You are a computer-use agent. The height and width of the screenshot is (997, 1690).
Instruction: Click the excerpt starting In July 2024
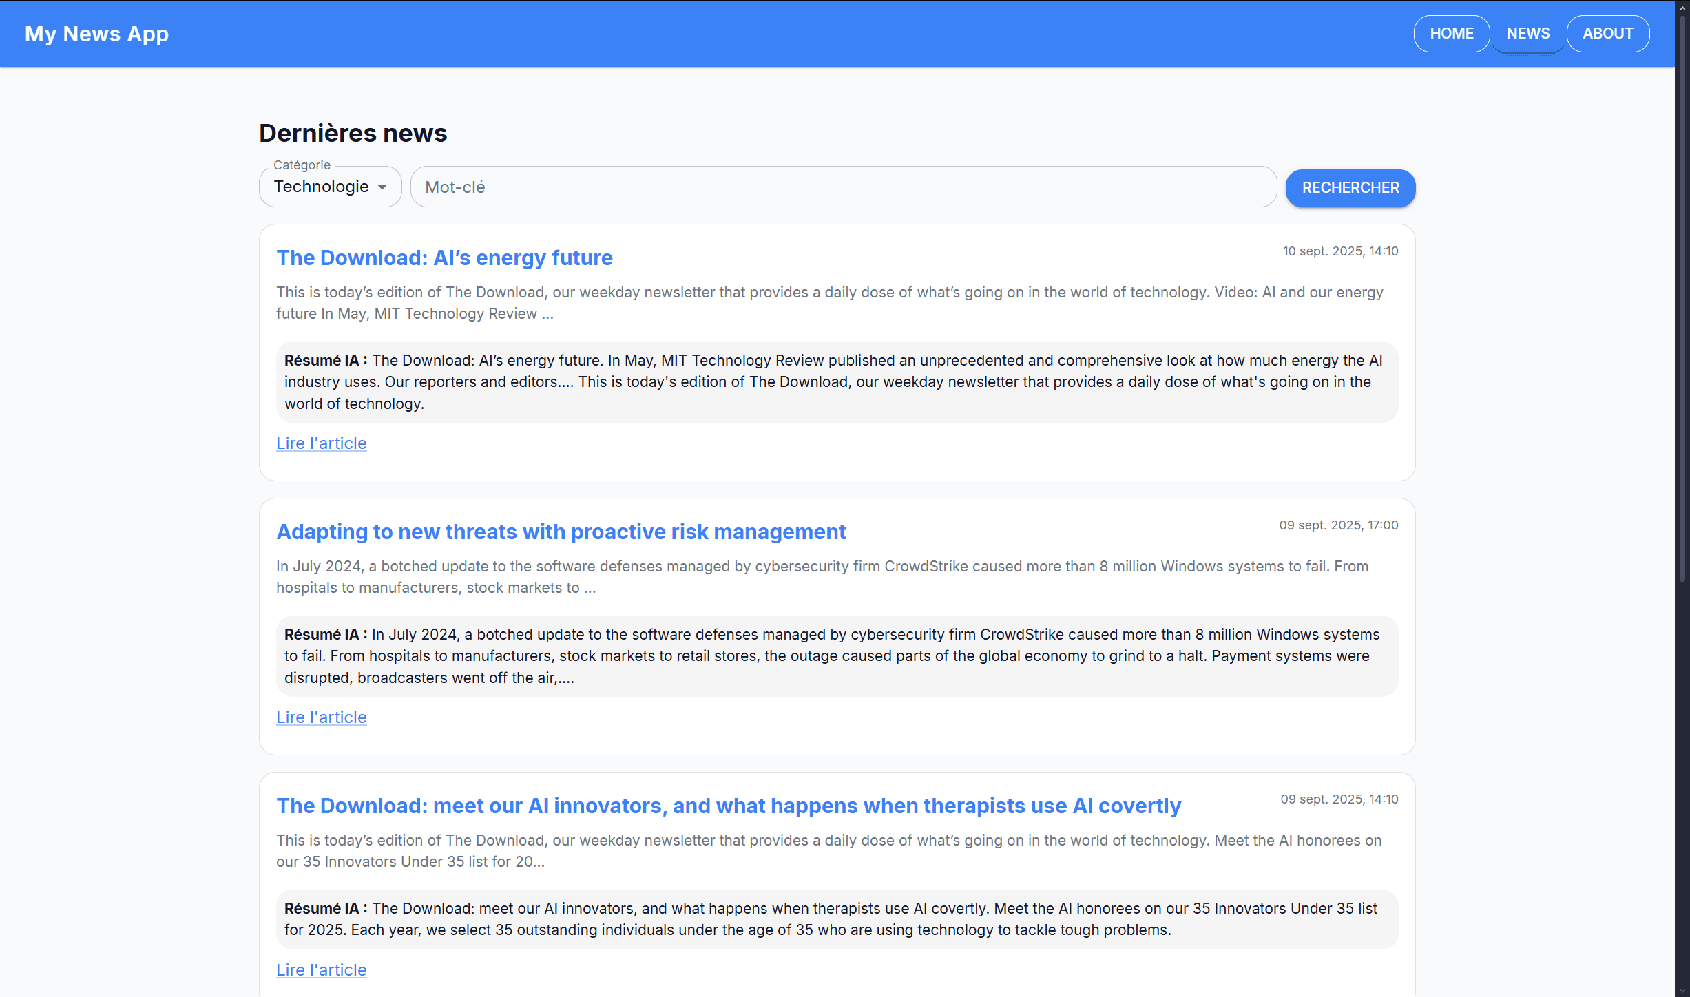pos(822,577)
